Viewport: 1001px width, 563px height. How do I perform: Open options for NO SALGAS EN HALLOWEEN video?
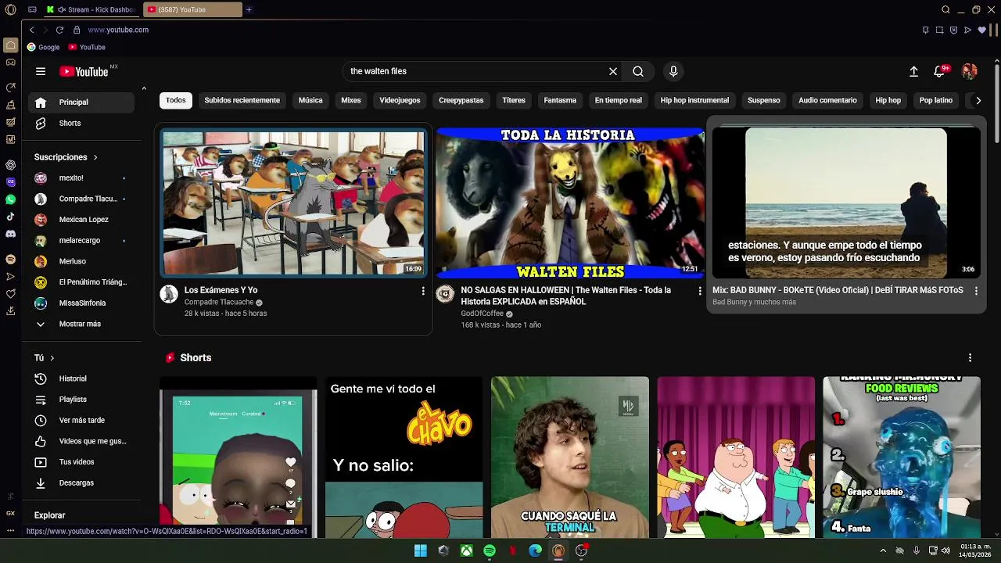point(700,291)
